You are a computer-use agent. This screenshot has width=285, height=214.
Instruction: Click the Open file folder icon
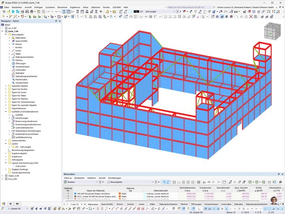point(9,11)
